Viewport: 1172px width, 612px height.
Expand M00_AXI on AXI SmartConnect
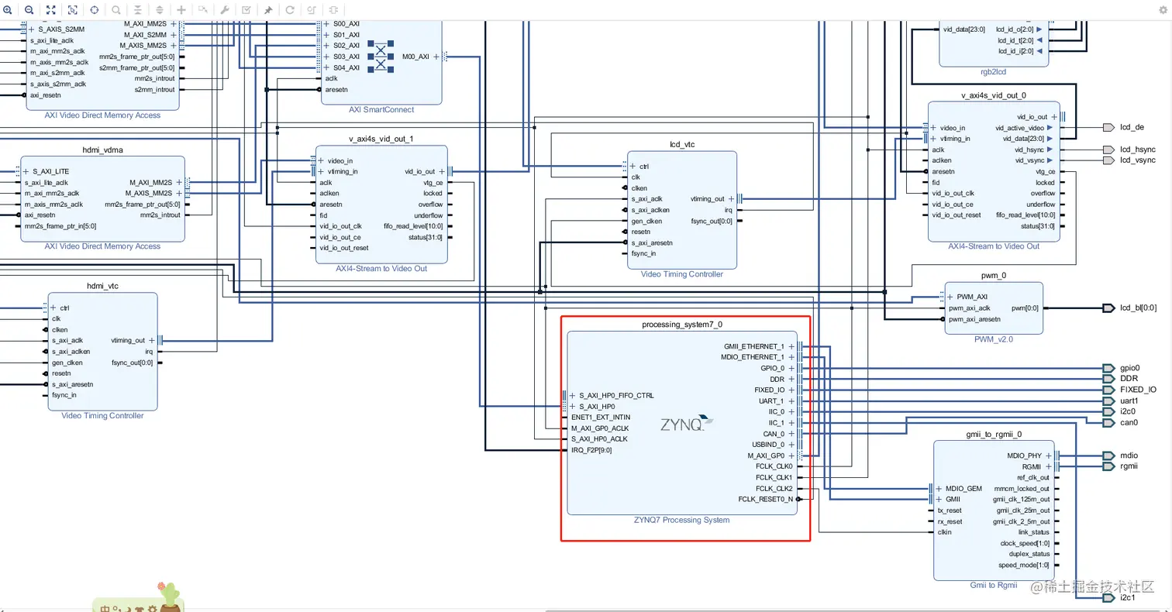(436, 57)
